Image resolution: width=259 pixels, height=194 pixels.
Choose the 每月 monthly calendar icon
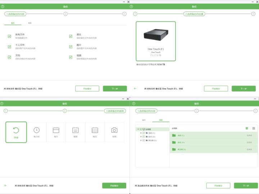95,130
